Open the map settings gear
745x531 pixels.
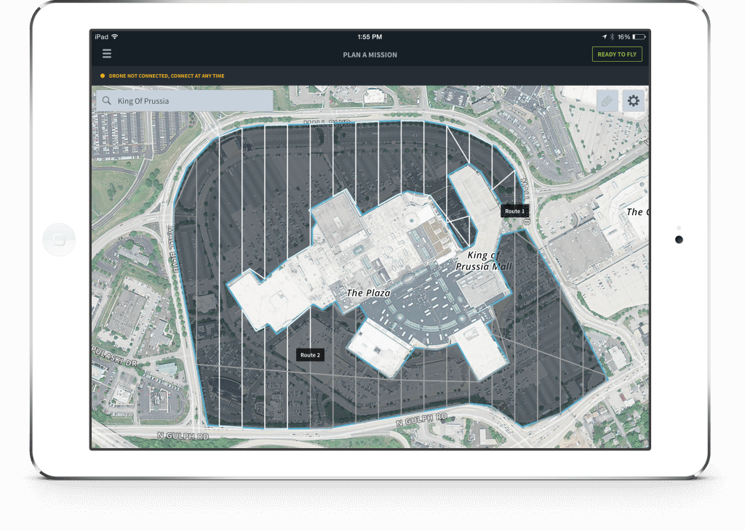(x=633, y=101)
